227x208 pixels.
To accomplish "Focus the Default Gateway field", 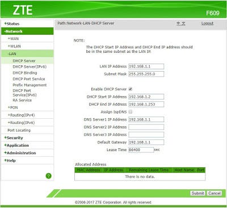I will (146, 142).
